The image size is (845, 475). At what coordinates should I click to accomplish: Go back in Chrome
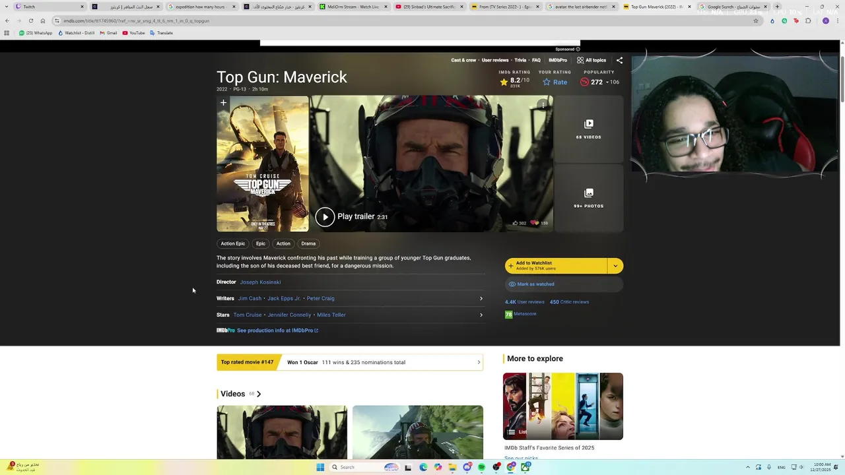click(7, 20)
